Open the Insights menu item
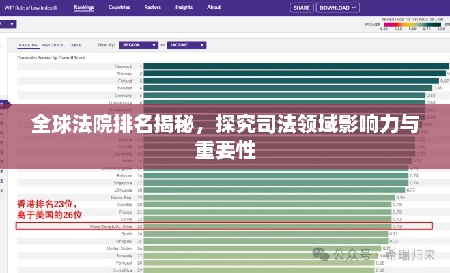 [184, 8]
